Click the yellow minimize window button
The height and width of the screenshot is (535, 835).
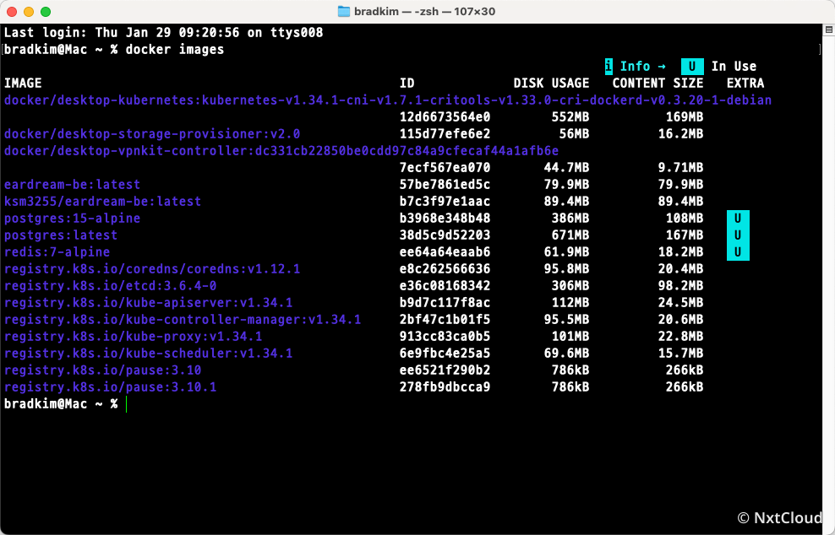click(x=29, y=12)
